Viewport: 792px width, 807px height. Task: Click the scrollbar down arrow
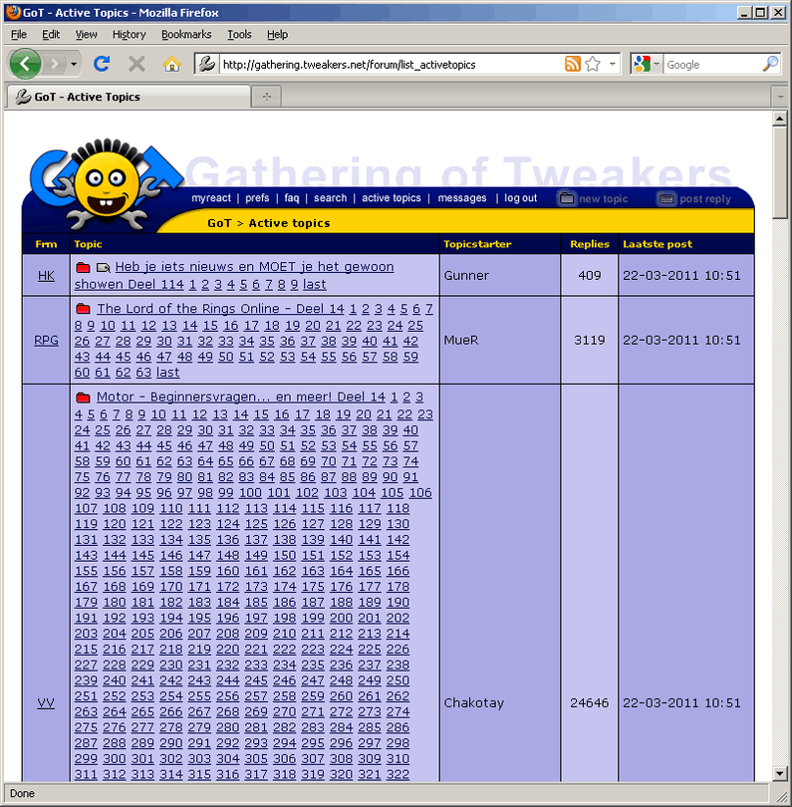[780, 773]
